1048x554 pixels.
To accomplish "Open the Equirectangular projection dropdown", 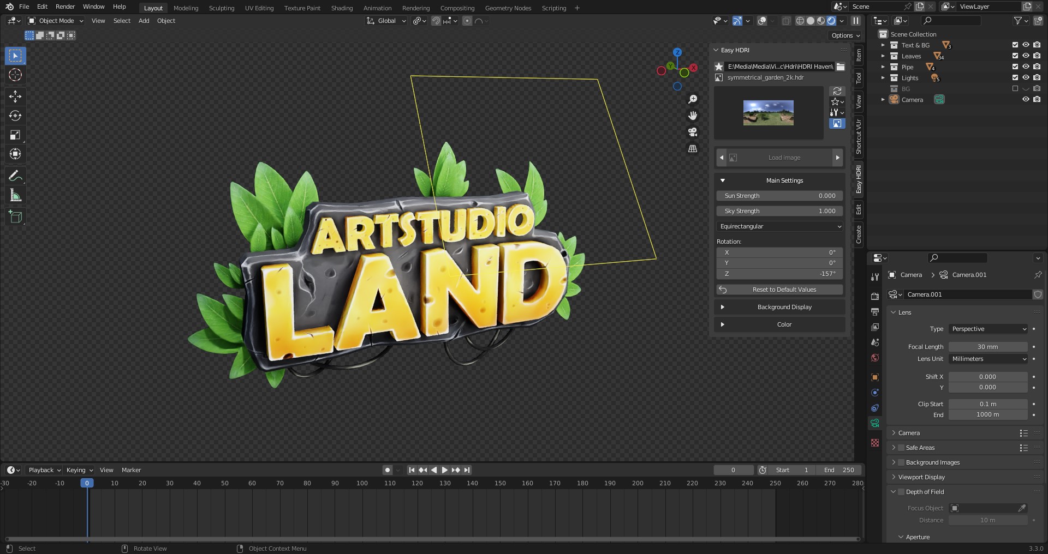I will coord(779,226).
